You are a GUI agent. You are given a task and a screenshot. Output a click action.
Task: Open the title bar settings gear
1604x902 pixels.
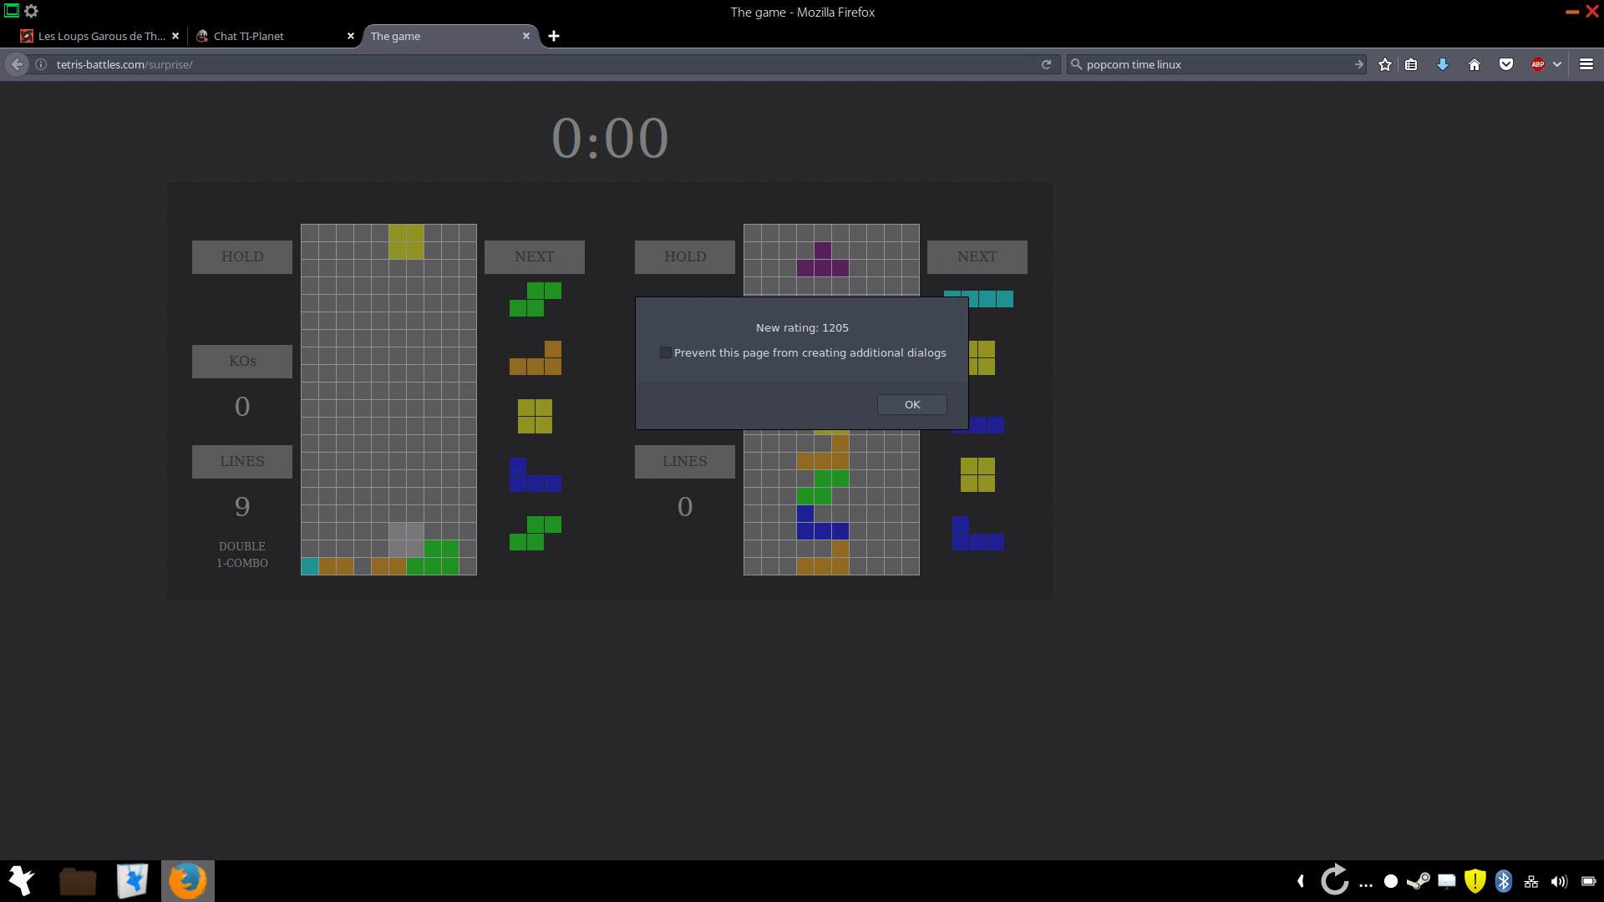[x=32, y=11]
